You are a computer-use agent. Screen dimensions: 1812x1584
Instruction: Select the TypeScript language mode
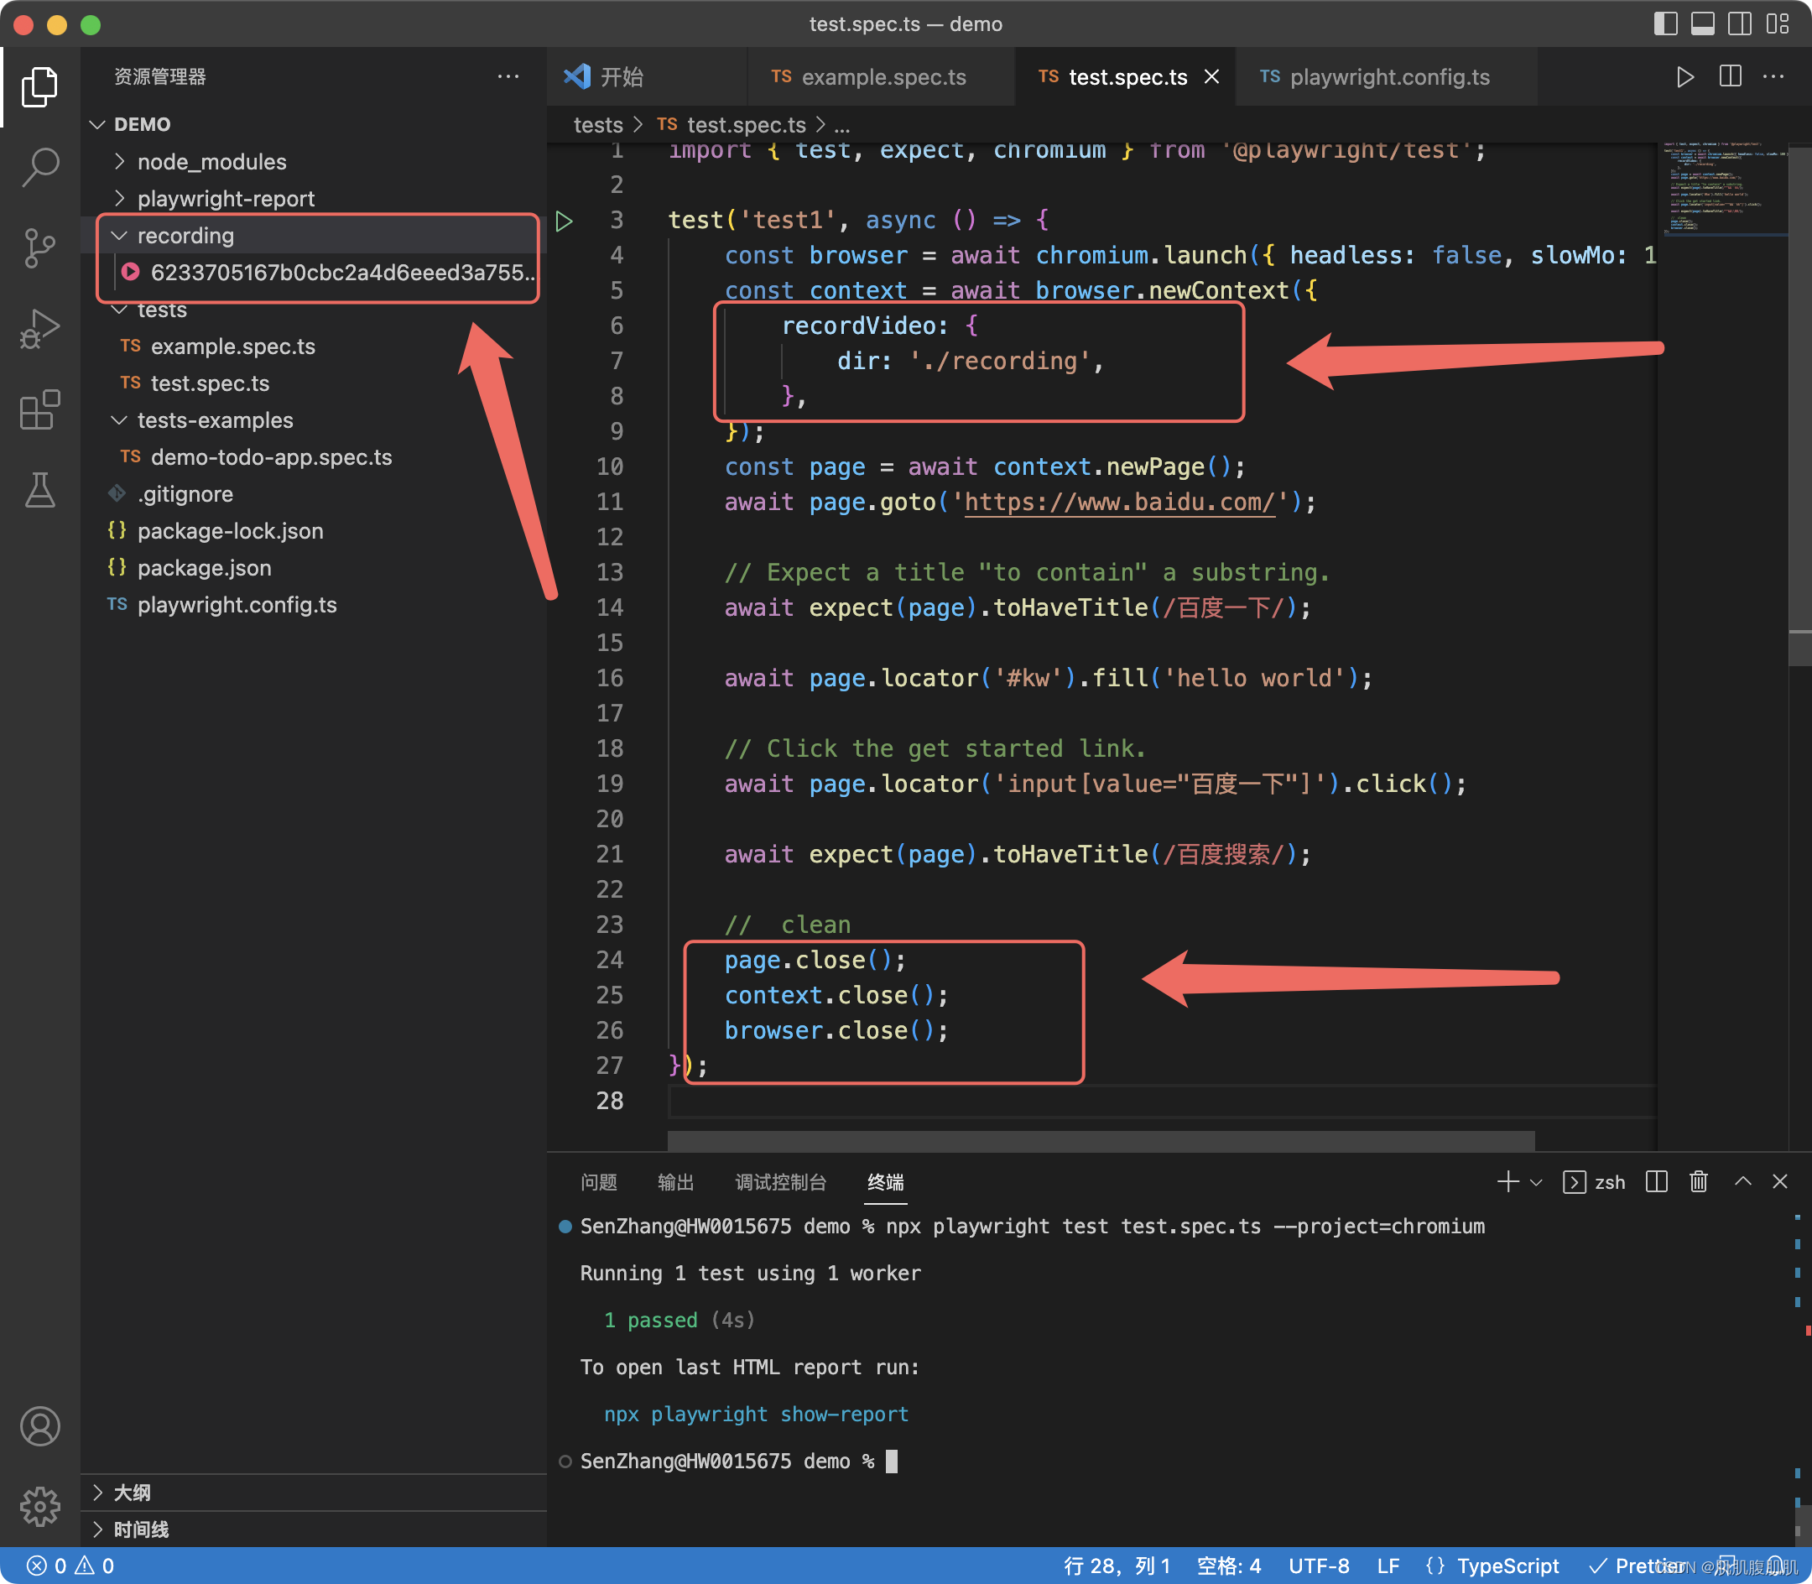[x=1508, y=1566]
